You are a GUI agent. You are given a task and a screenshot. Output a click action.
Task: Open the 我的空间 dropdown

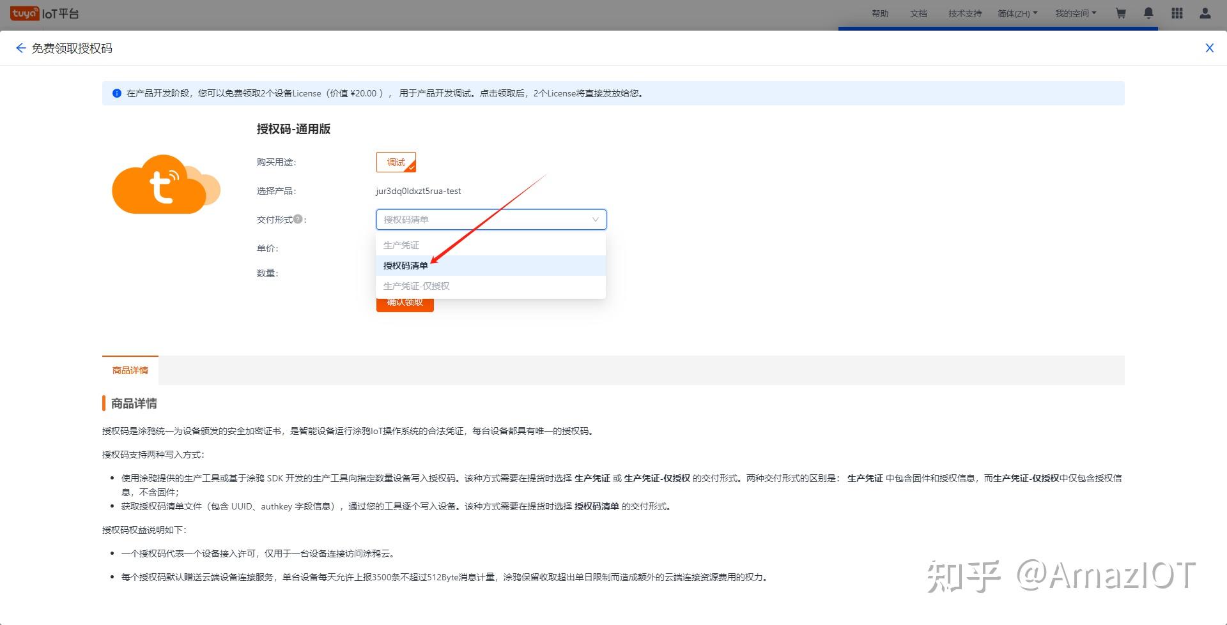click(x=1076, y=13)
